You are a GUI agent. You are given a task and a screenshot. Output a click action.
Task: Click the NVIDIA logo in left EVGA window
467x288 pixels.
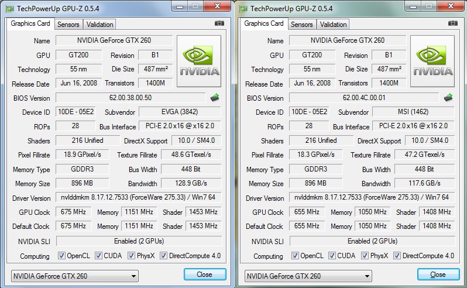199,61
